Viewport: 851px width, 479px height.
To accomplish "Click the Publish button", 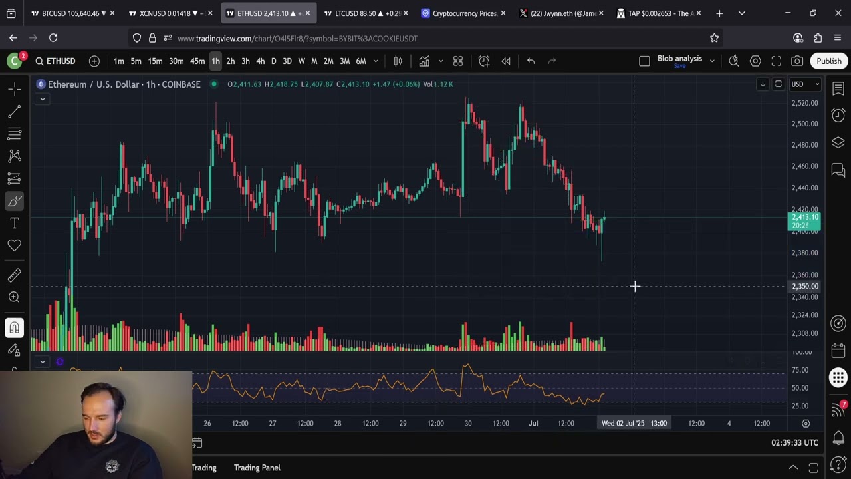I will point(828,61).
